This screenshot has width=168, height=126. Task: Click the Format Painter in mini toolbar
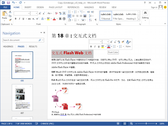coord(123,42)
